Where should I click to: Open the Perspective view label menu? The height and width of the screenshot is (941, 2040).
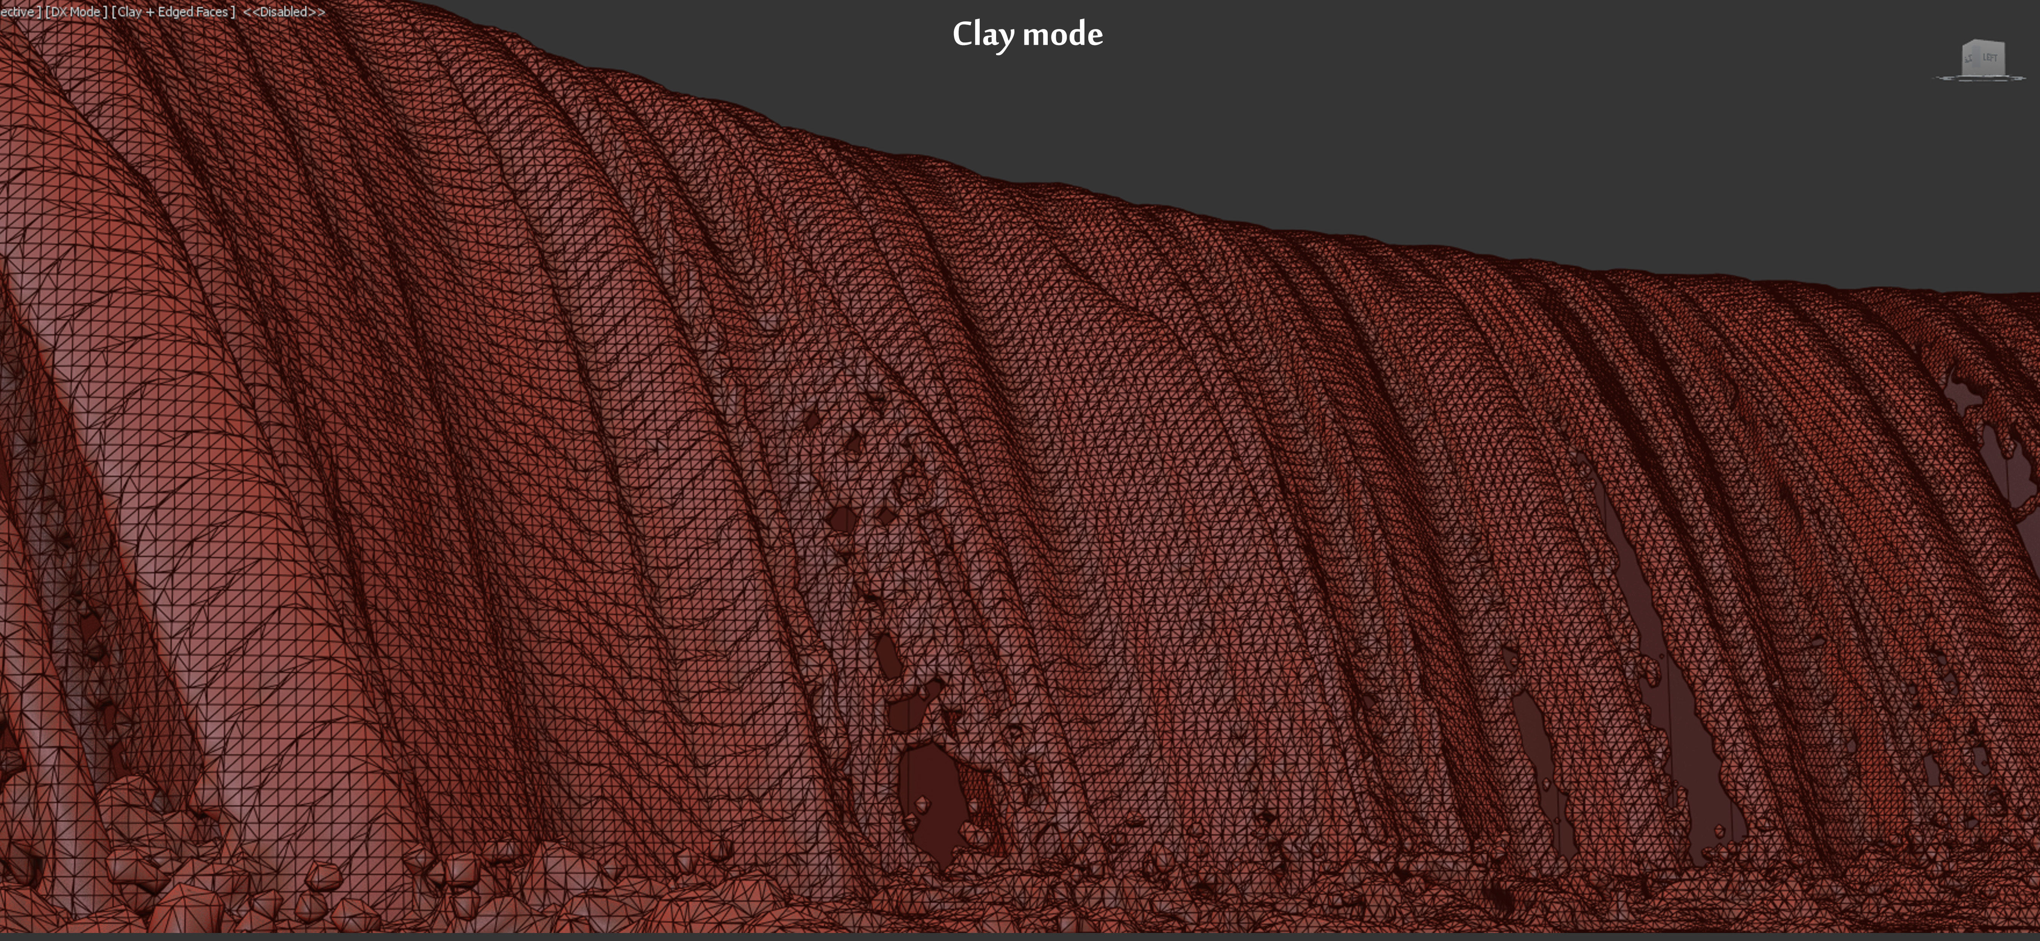pos(18,12)
